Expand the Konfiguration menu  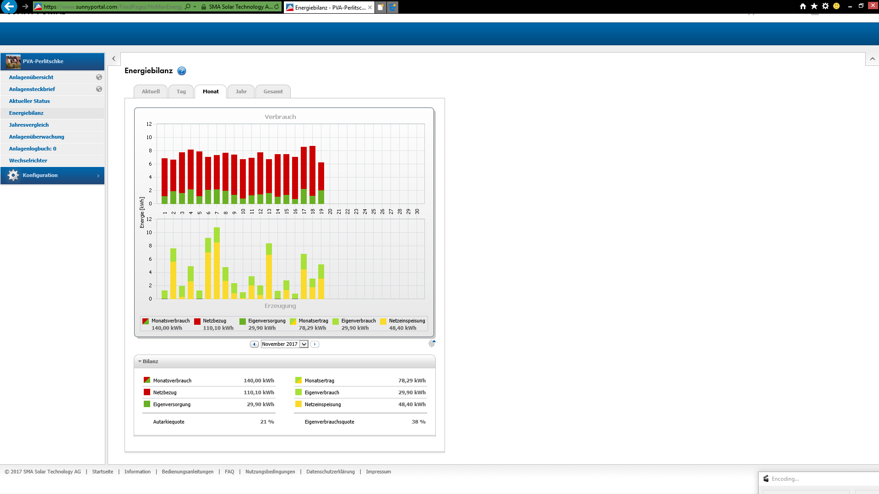pyautogui.click(x=53, y=176)
